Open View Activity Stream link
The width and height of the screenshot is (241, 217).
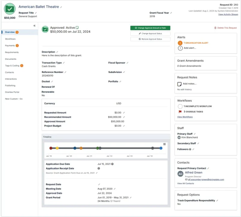click(x=228, y=14)
